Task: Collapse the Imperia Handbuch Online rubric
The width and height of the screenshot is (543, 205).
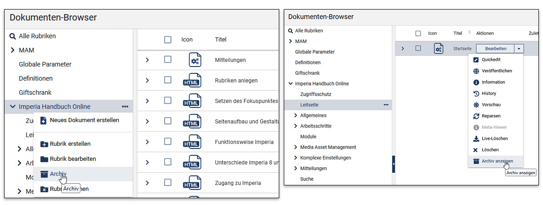Action: click(x=12, y=107)
